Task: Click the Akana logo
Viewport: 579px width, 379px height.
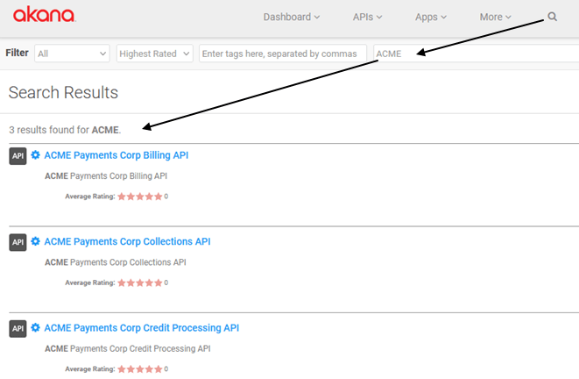Action: click(45, 14)
